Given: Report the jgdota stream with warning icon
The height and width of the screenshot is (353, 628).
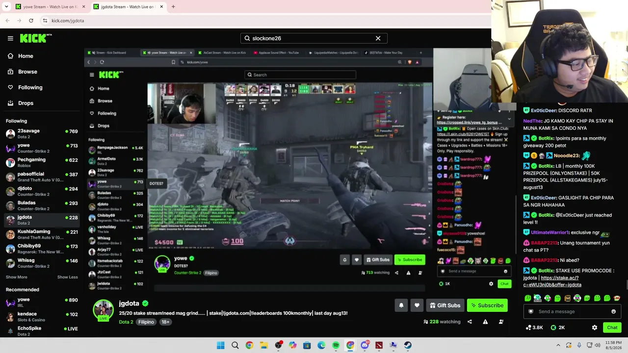Looking at the screenshot, I should 485,322.
